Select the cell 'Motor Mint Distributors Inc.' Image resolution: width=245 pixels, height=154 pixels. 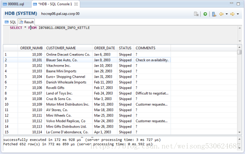pos(68,104)
